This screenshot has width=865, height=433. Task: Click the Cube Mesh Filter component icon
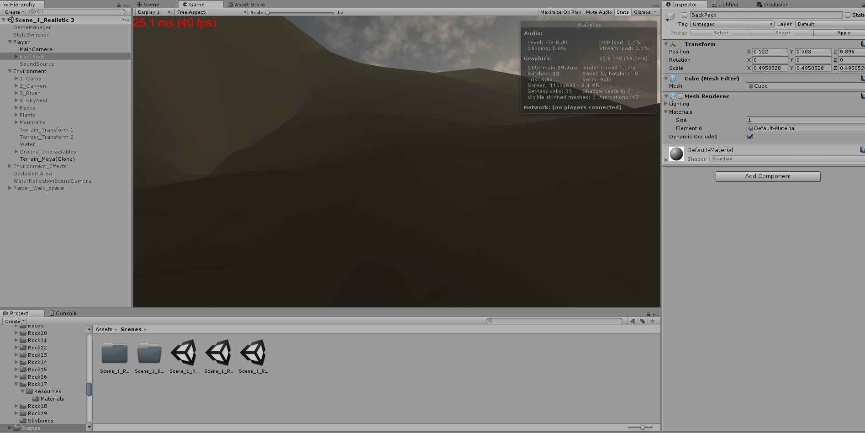point(673,79)
